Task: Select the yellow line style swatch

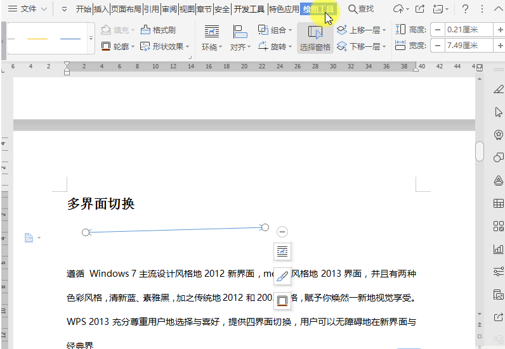Action: [37, 39]
